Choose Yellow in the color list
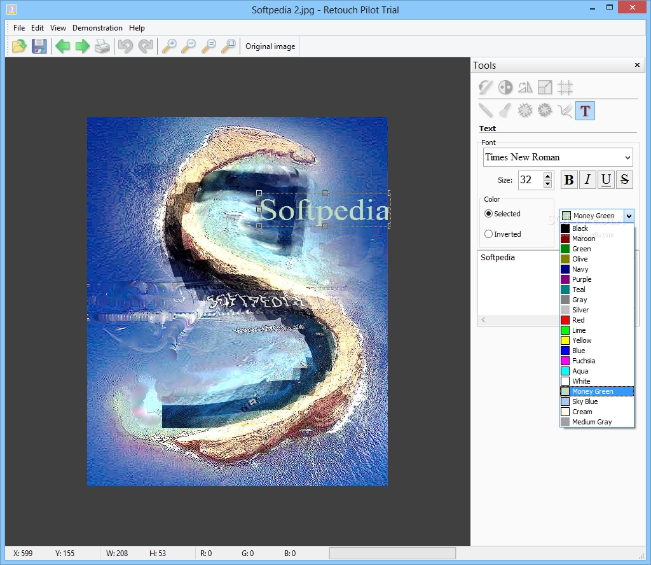 pos(597,340)
